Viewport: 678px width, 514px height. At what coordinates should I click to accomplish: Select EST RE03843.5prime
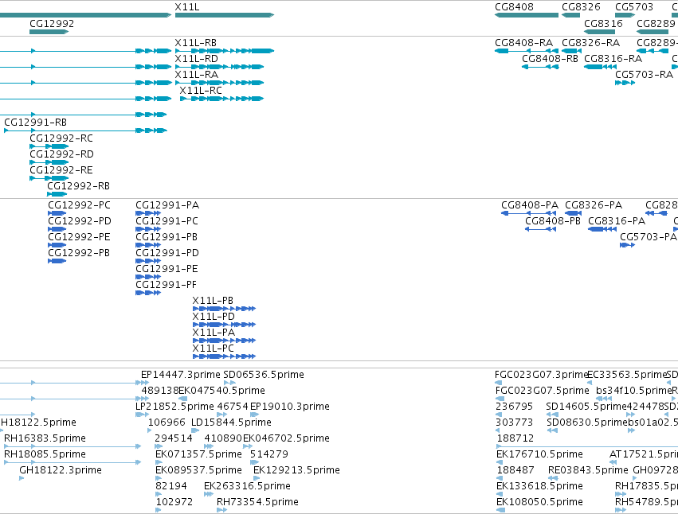tap(588, 471)
